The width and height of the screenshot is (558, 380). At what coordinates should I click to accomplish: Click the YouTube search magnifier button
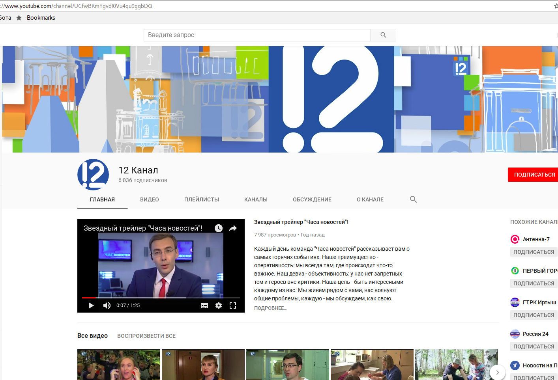coord(383,35)
